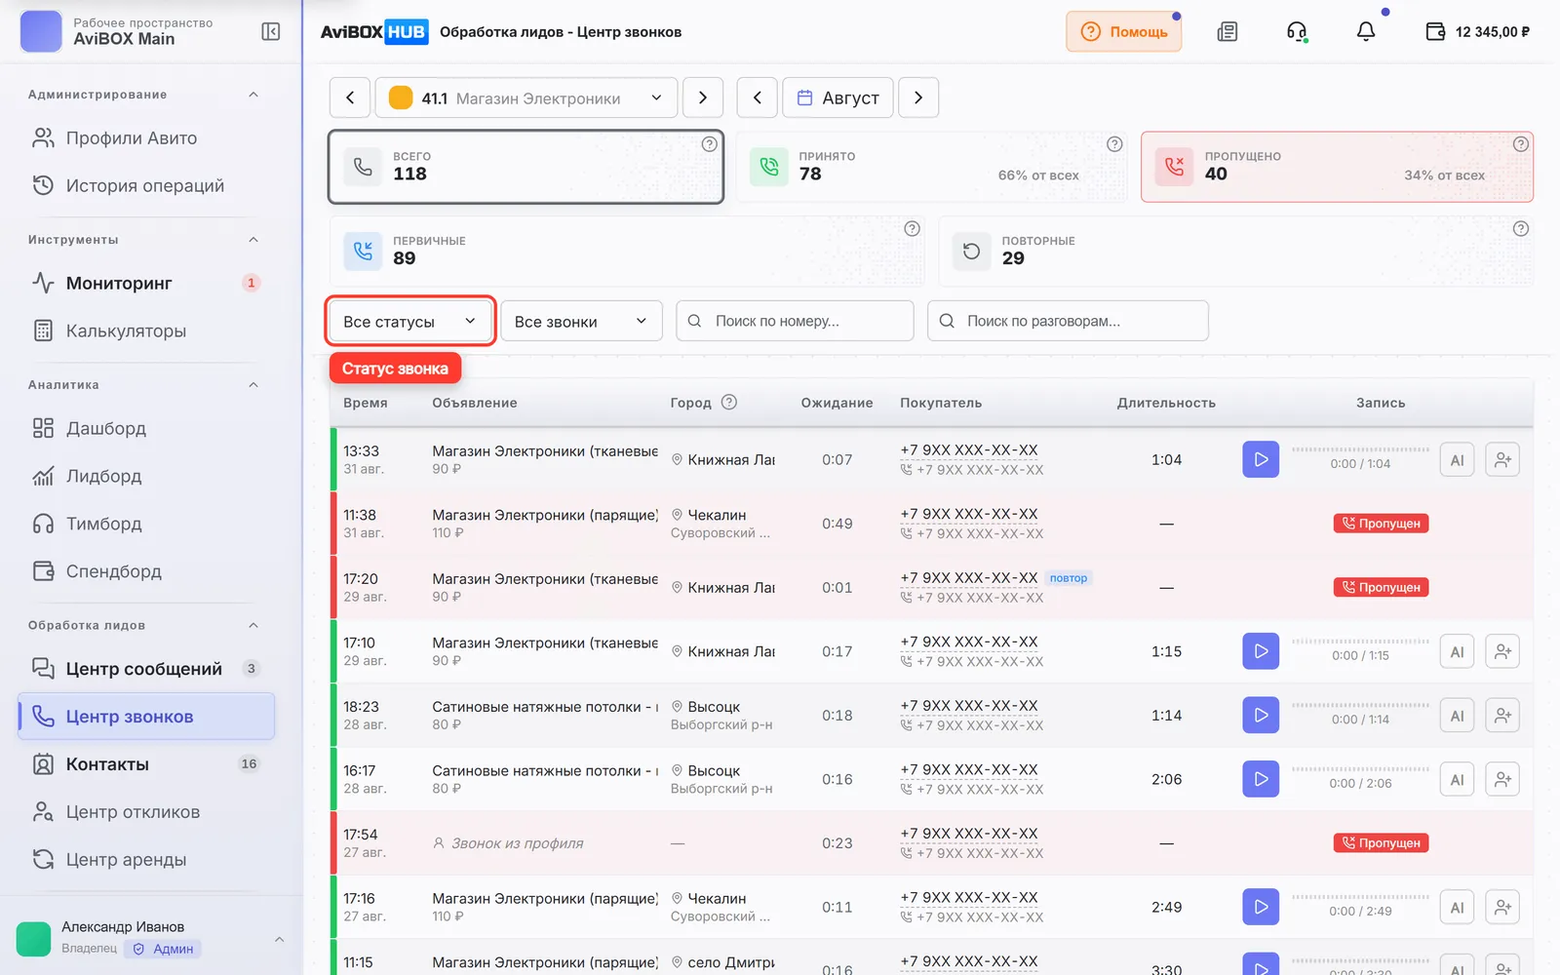Add contact from the 13:33 call
This screenshot has width=1560, height=975.
(1502, 460)
